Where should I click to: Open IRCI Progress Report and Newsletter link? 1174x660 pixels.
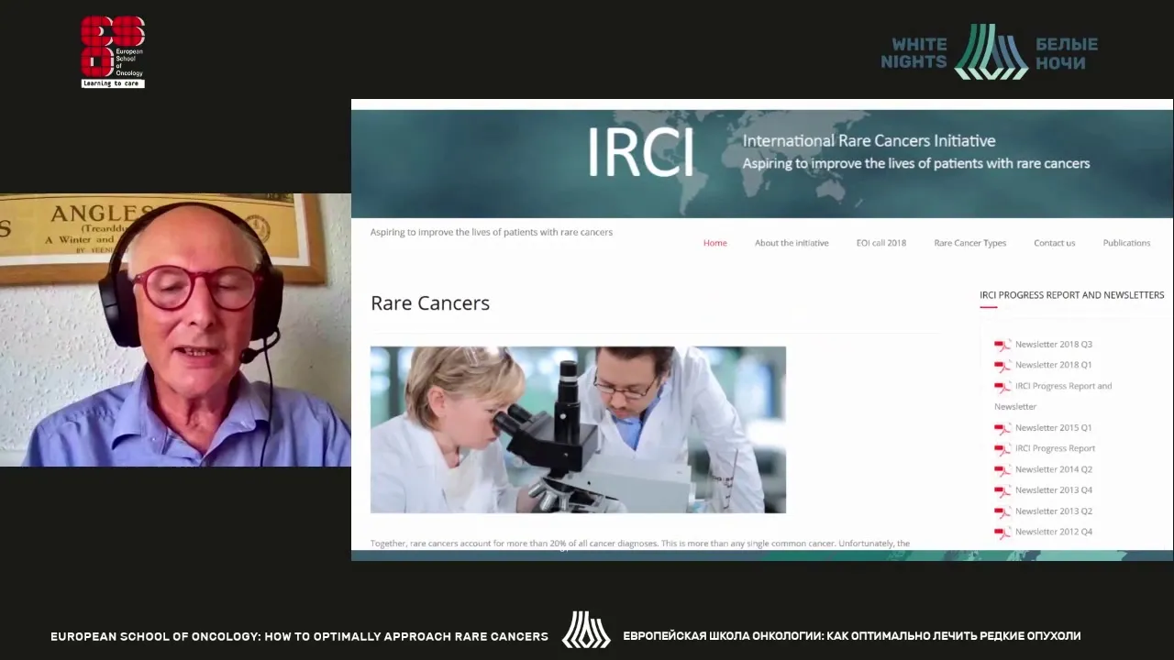tap(1053, 396)
